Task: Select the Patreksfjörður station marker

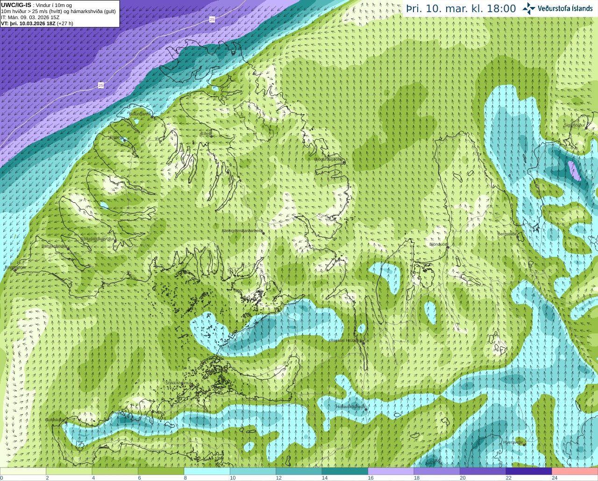Action: [x=68, y=248]
